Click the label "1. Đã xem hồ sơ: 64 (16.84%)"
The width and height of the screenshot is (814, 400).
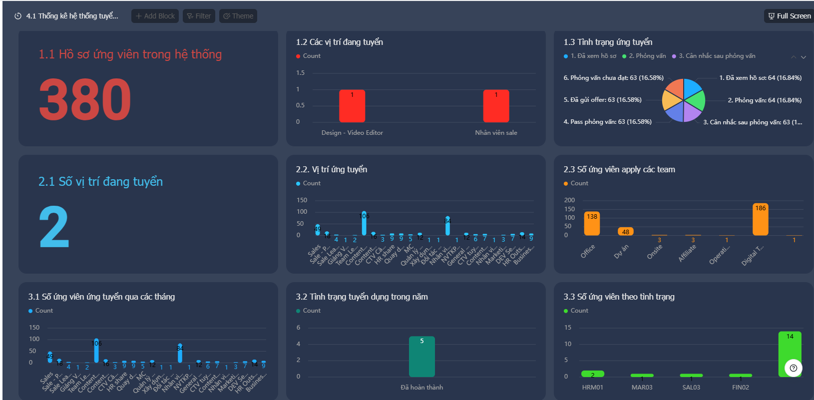(761, 78)
